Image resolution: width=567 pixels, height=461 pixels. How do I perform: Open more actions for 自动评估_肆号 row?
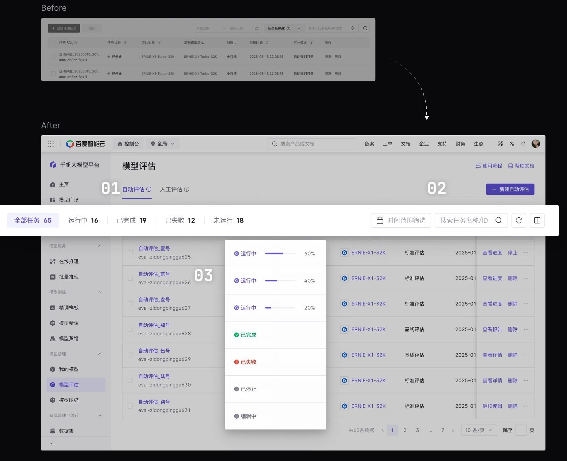point(526,329)
